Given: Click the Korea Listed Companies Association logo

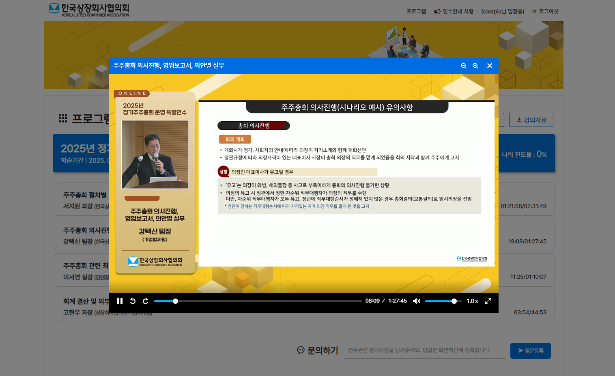Looking at the screenshot, I should (x=89, y=10).
